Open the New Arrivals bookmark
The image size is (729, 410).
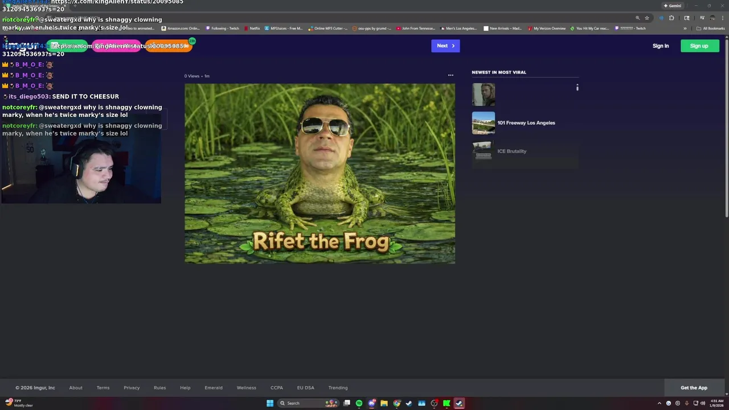502,28
